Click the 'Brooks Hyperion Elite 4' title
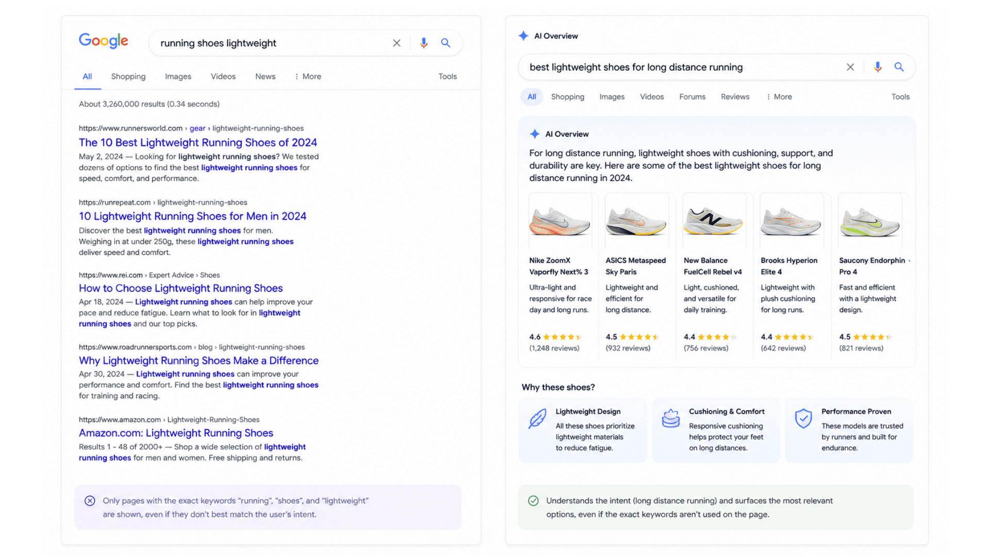Viewport: 990px width, 557px height. [x=789, y=266]
